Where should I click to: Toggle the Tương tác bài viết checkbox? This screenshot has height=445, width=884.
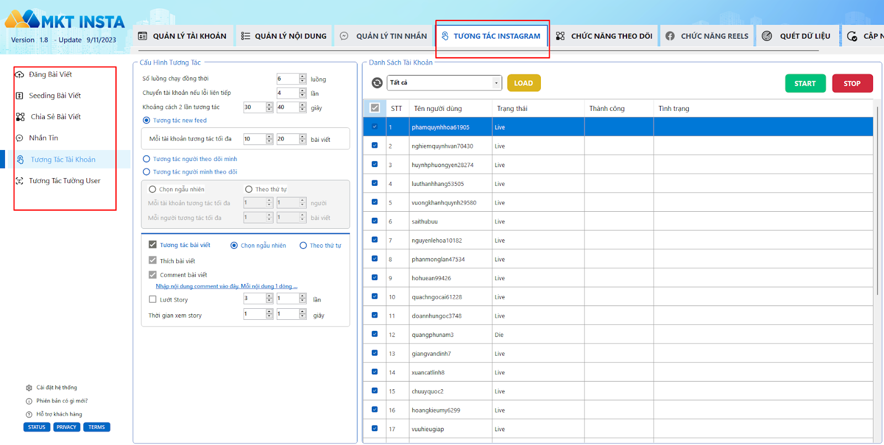point(152,244)
